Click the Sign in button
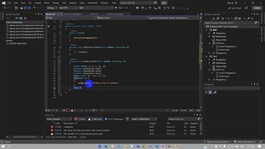Image resolution: width=265 pixels, height=149 pixels. pos(232,3)
